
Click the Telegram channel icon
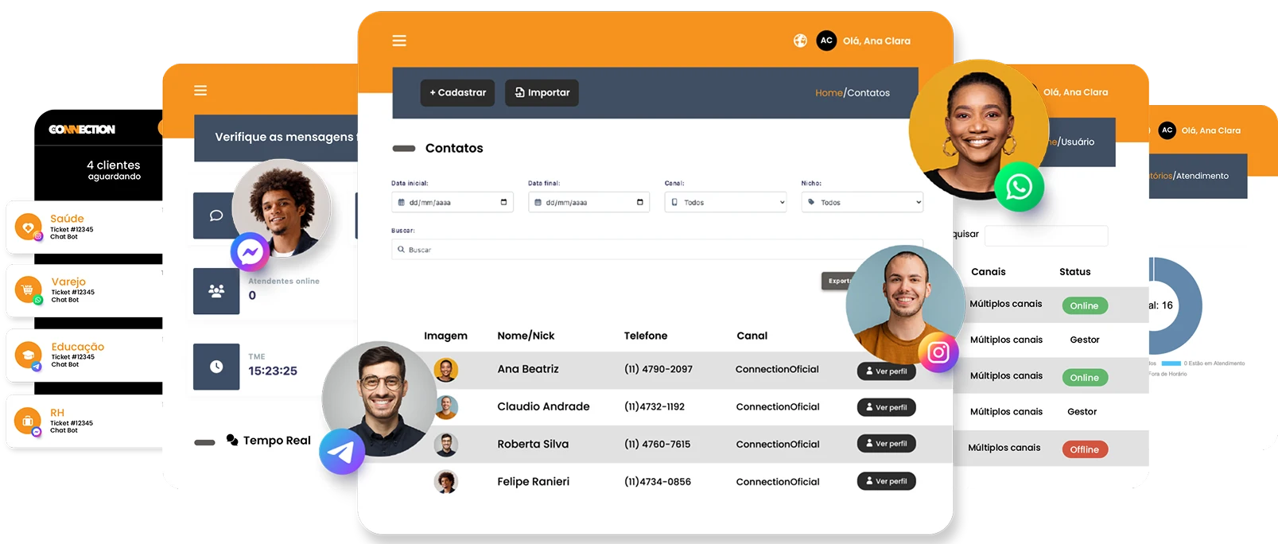[342, 452]
